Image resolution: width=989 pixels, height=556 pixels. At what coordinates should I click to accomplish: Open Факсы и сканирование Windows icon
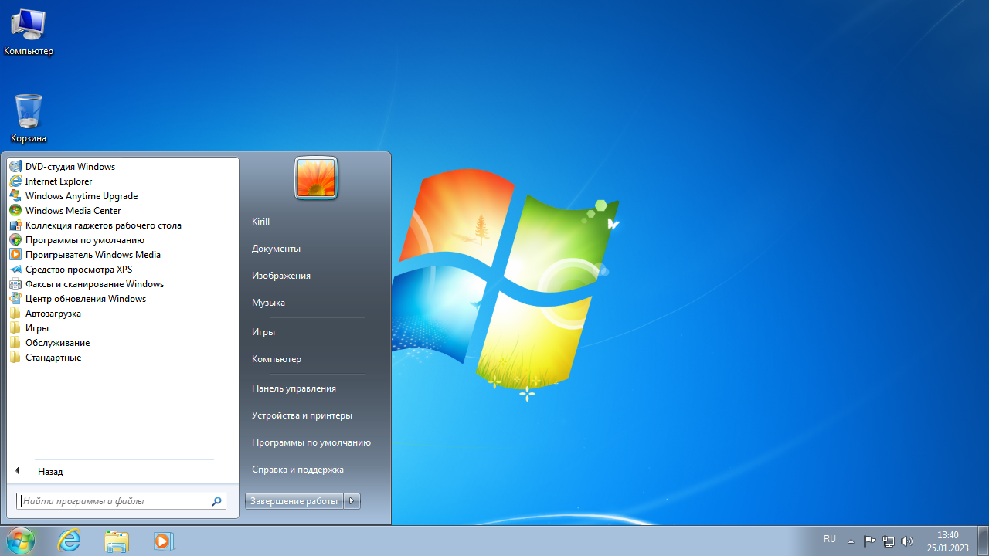pos(15,284)
